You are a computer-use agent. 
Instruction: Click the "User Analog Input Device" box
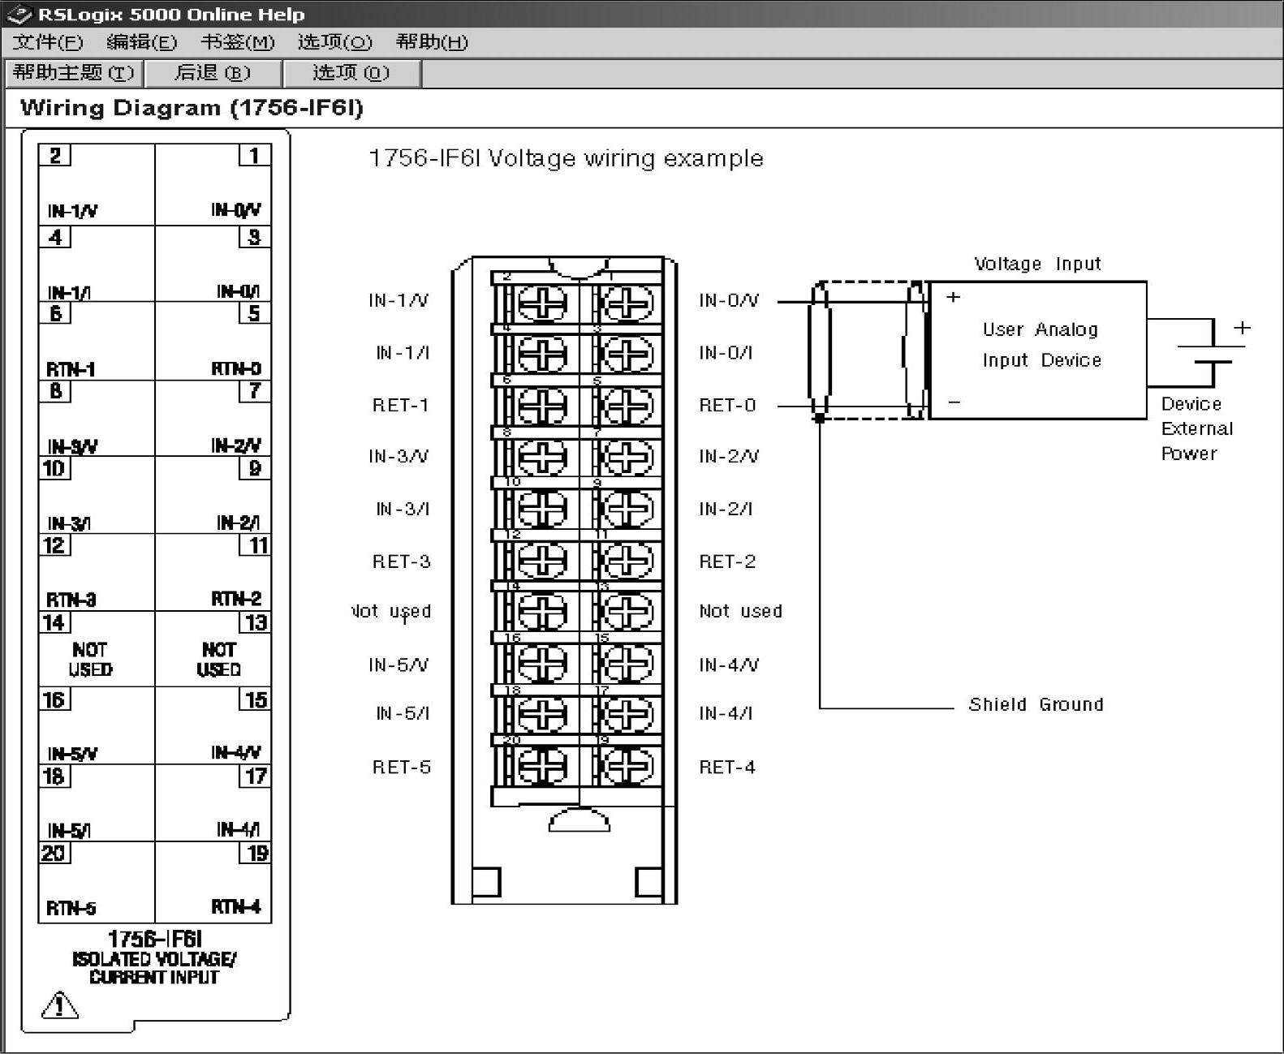click(x=1037, y=350)
